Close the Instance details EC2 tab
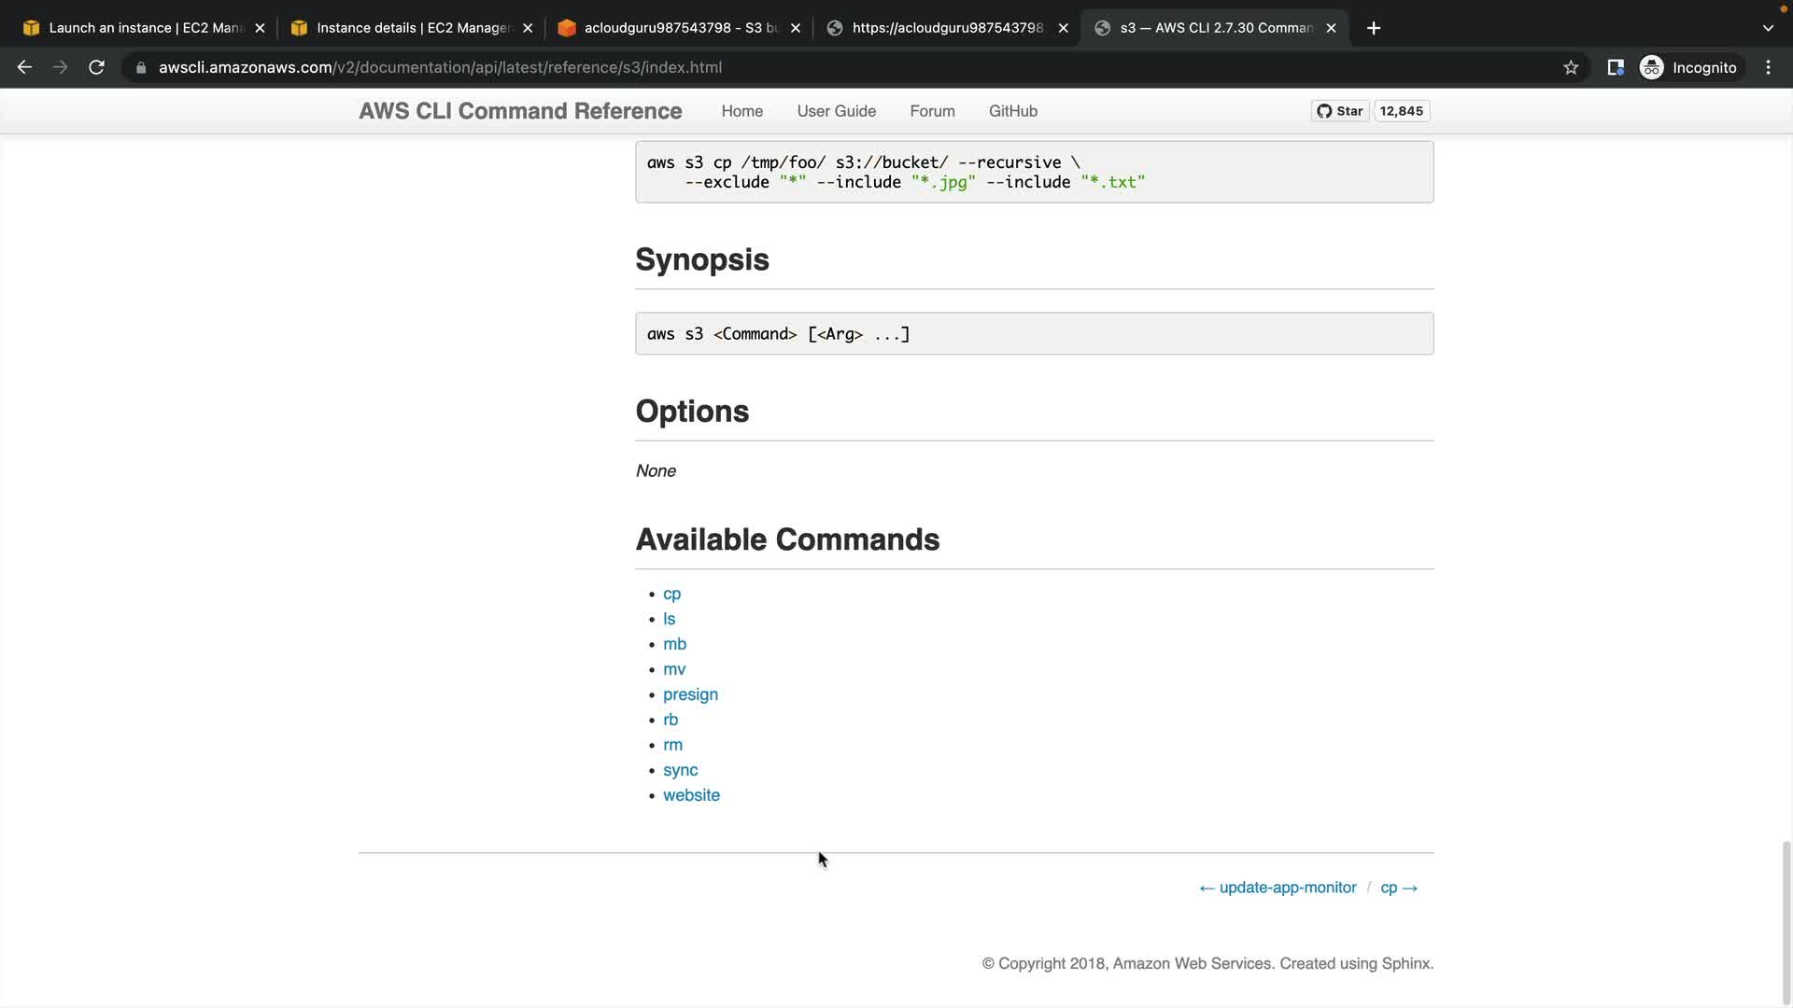Viewport: 1793px width, 1008px height. (528, 28)
